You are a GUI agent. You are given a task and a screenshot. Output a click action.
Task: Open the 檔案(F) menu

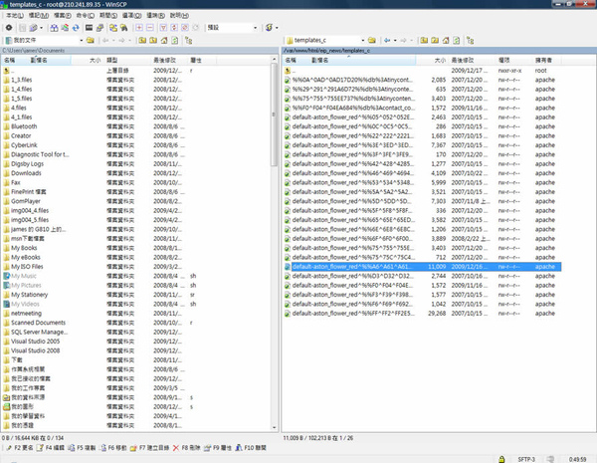[x=62, y=15]
